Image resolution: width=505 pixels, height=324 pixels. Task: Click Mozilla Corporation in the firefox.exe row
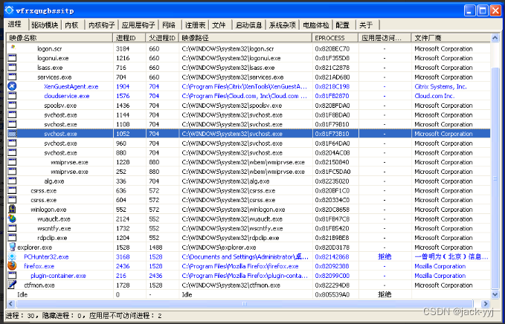[440, 266]
